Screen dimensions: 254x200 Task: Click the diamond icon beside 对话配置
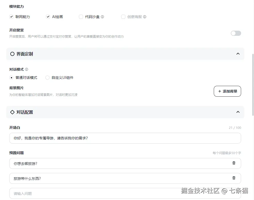tap(12, 112)
